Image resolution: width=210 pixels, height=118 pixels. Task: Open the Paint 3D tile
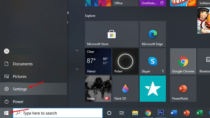click(125, 89)
